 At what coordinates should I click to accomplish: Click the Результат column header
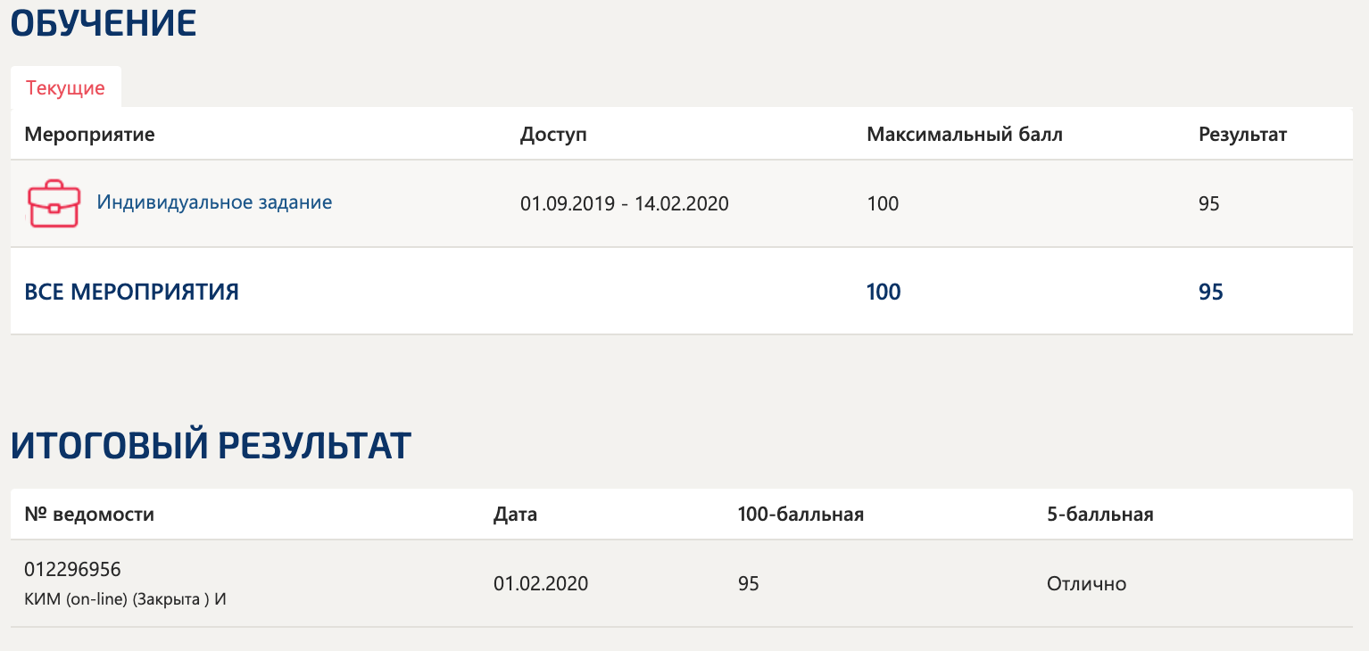coord(1242,135)
